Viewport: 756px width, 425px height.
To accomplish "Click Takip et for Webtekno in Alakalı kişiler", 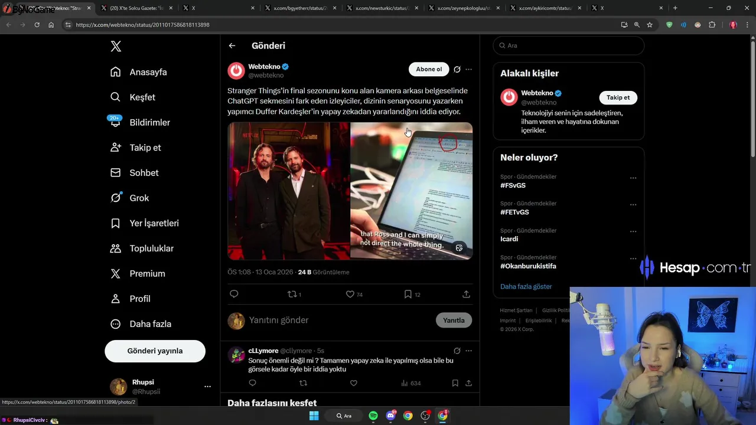I will [x=618, y=97].
